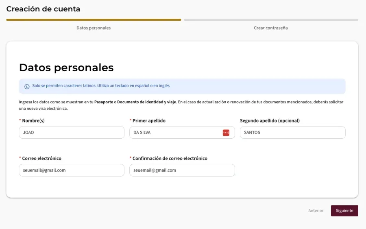Screen dimensions: 366x229
Task: Click the Confirmación de correo electrónico label
Action: point(170,159)
